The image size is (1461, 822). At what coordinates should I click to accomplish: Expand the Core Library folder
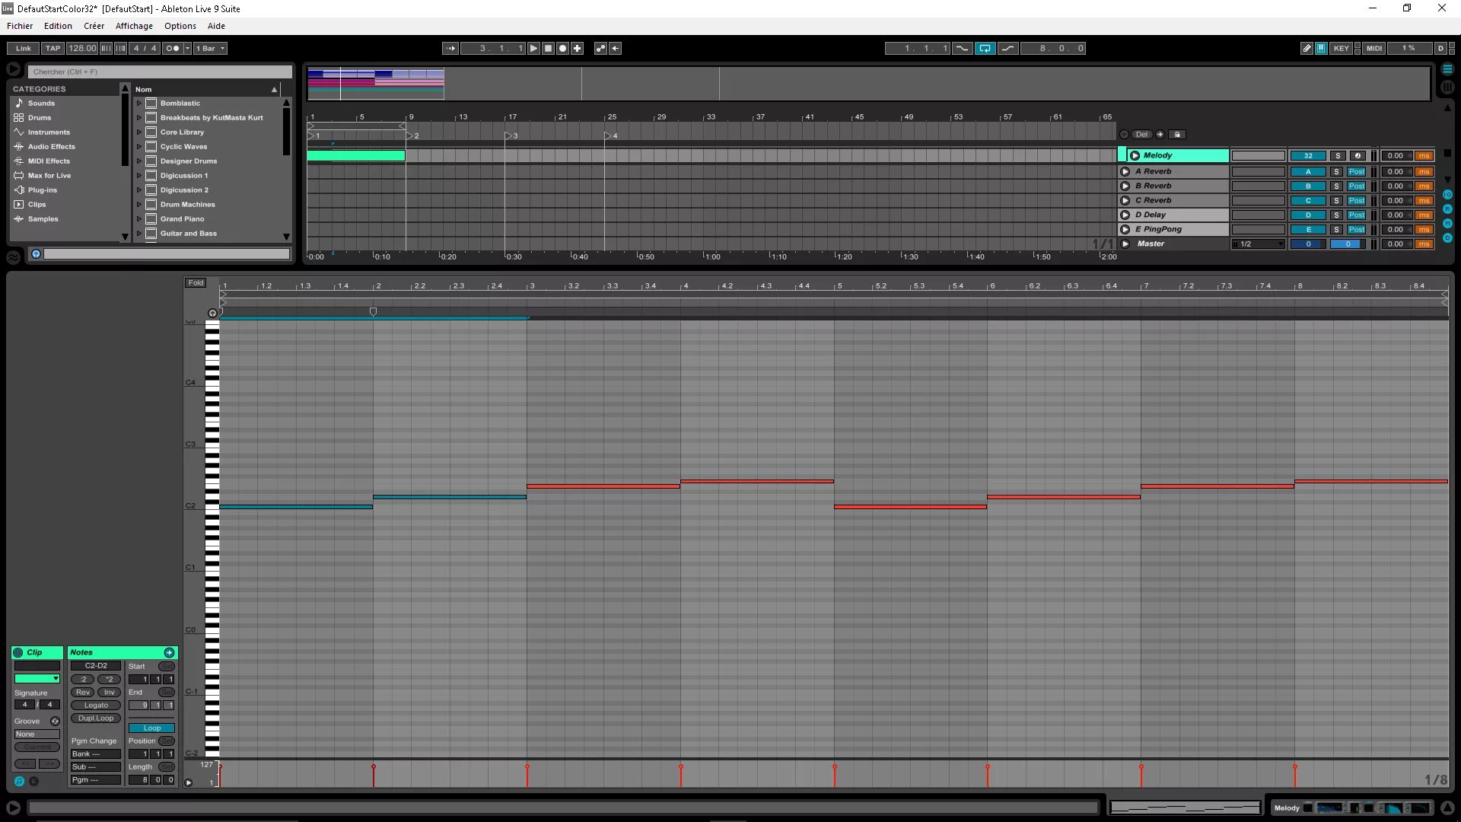coord(139,132)
